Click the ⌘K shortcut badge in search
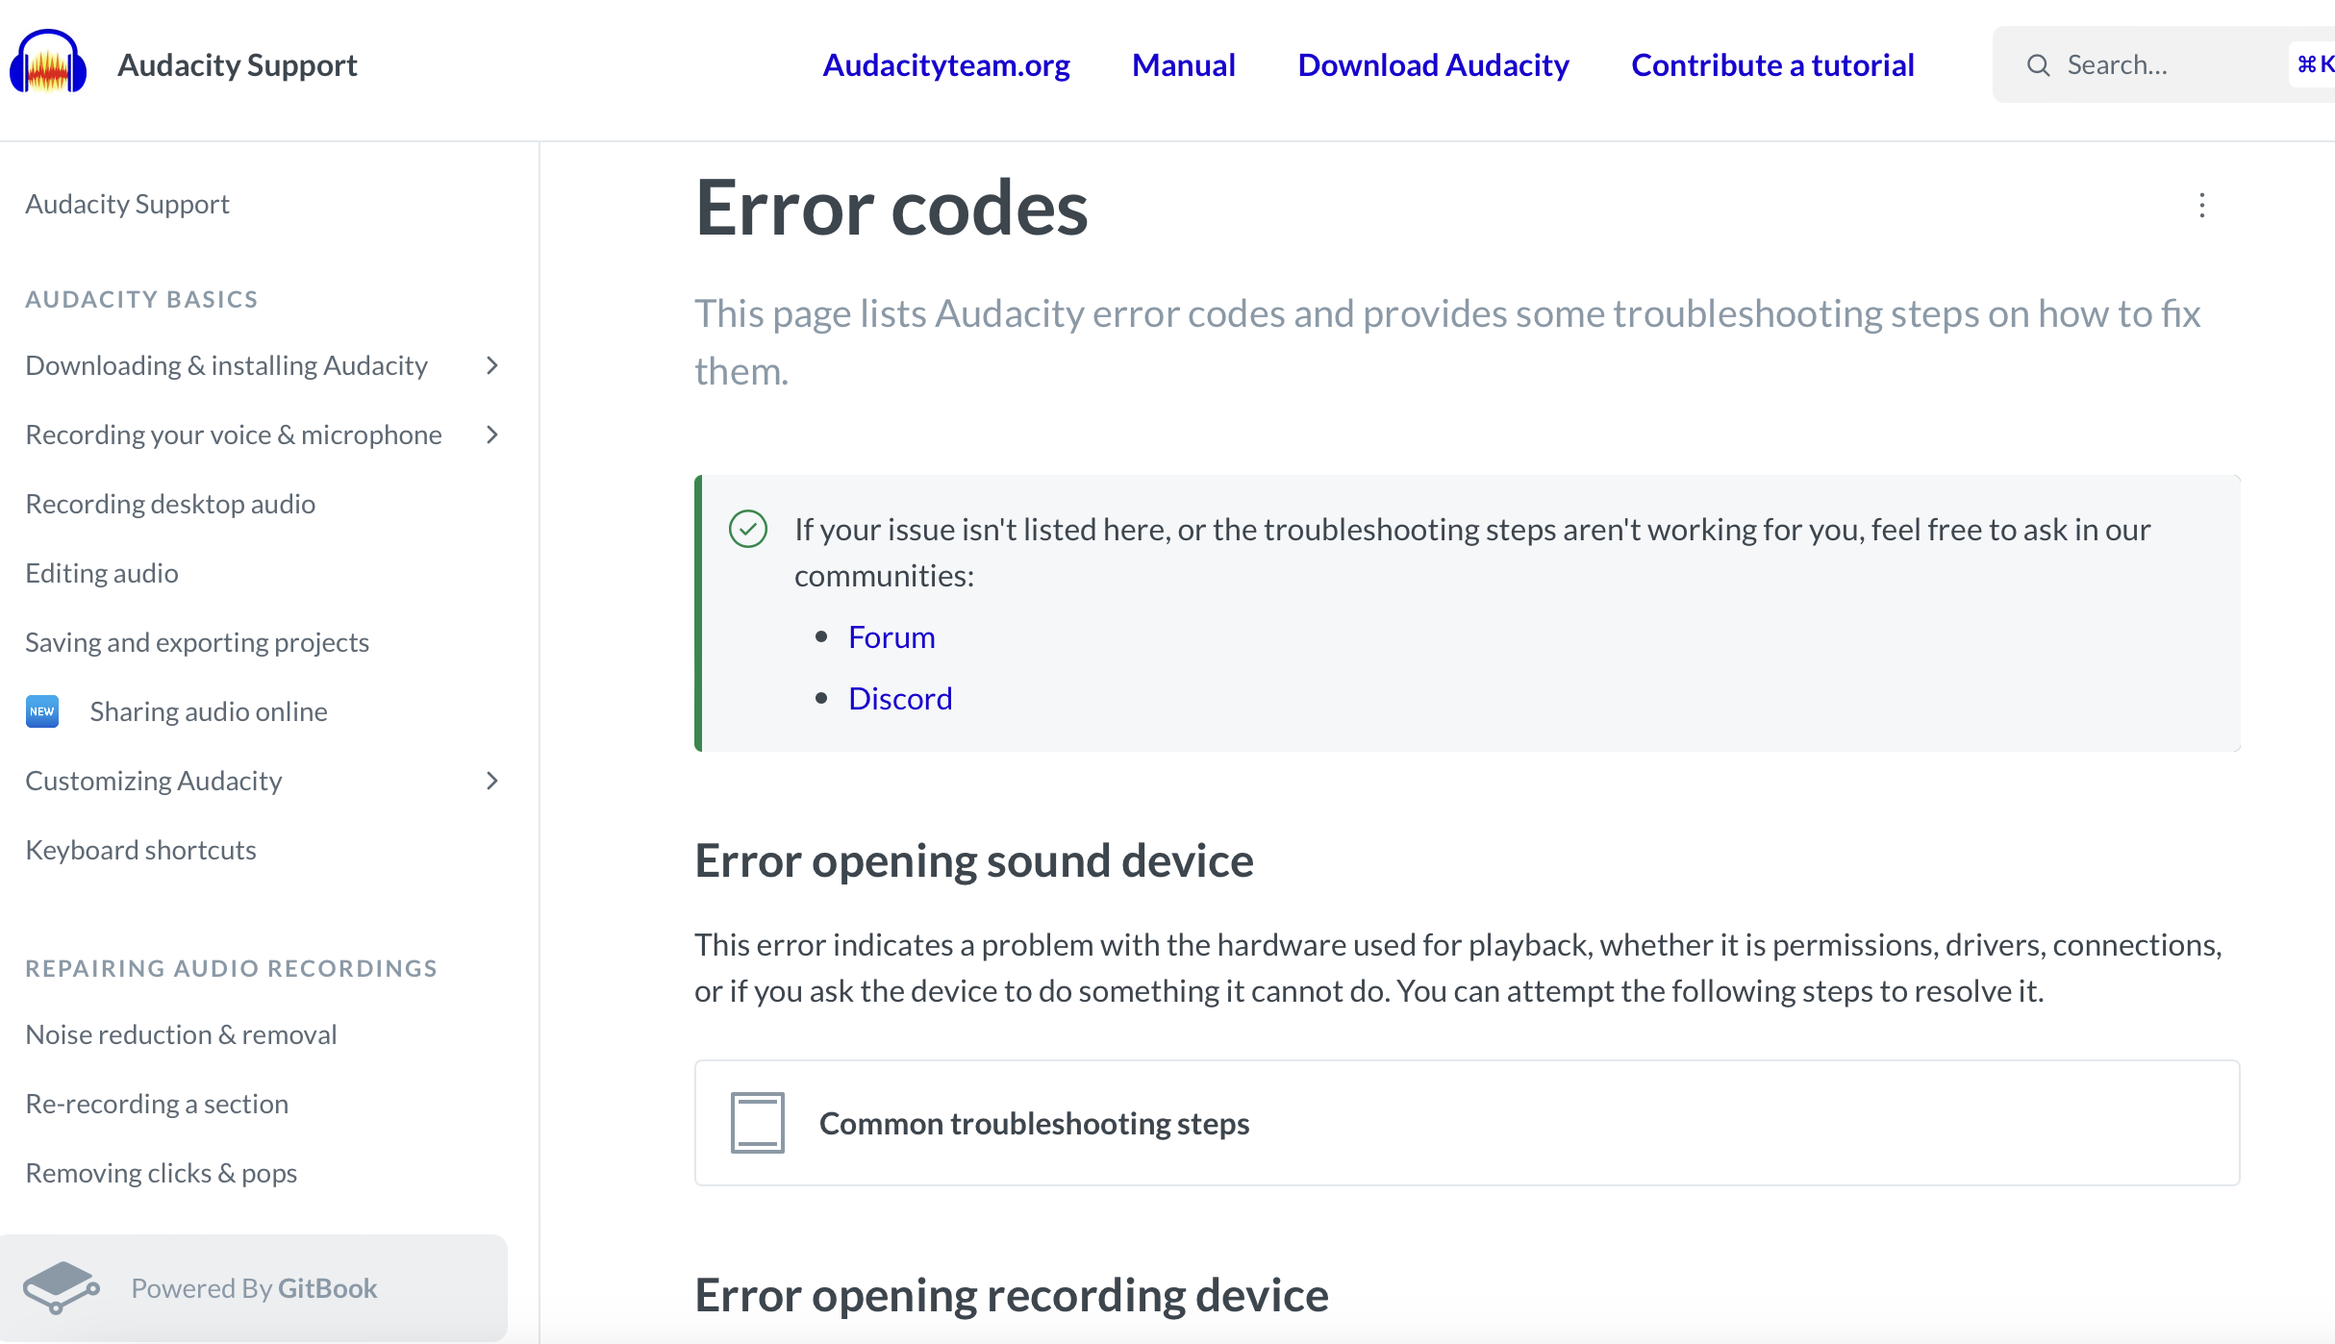The width and height of the screenshot is (2335, 1344). [2314, 65]
